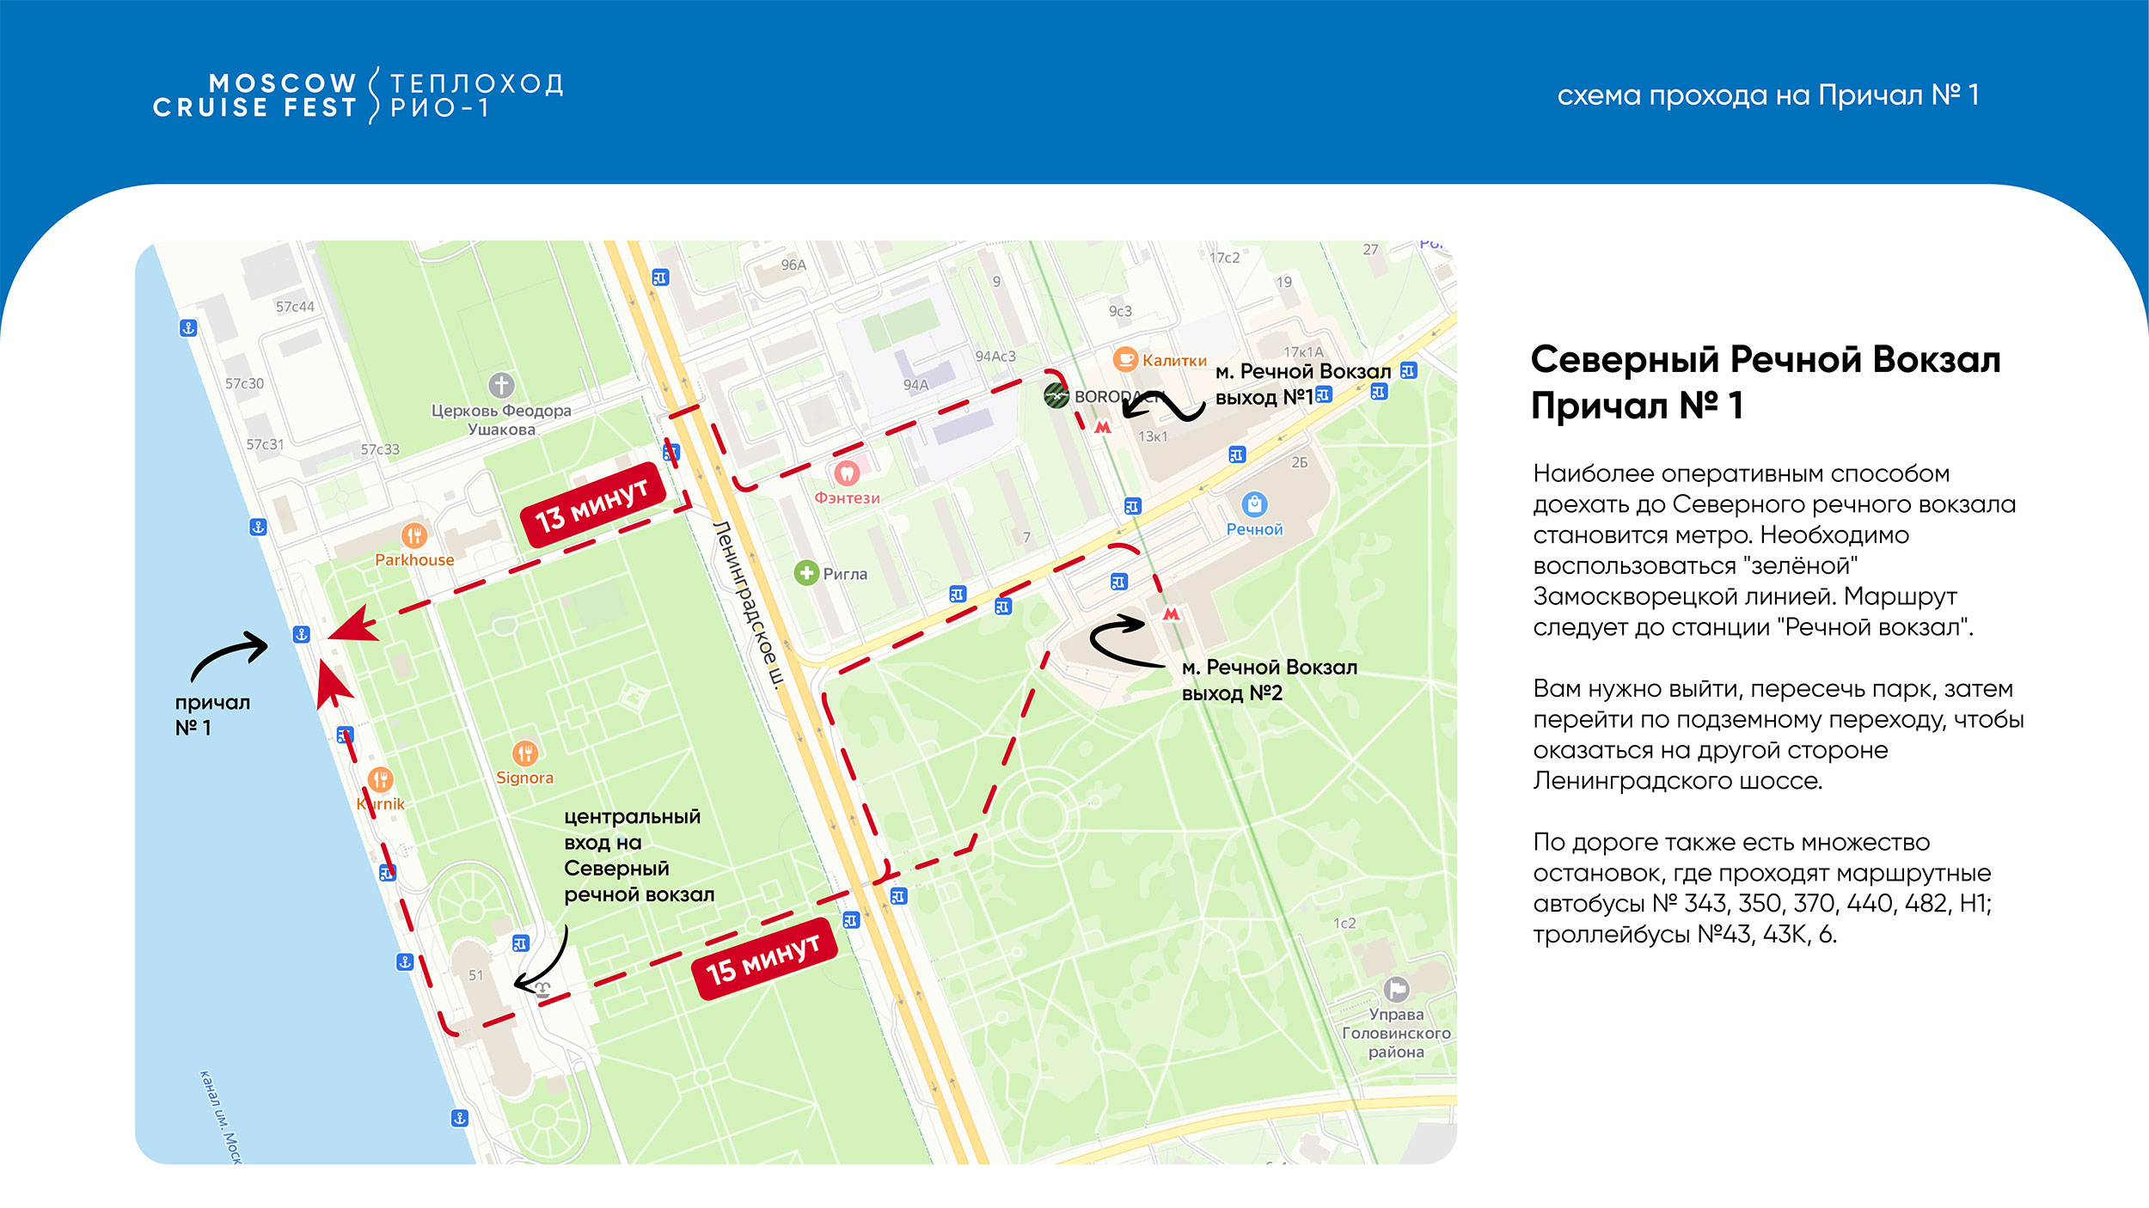Click the building label 94Ас3

click(x=995, y=356)
